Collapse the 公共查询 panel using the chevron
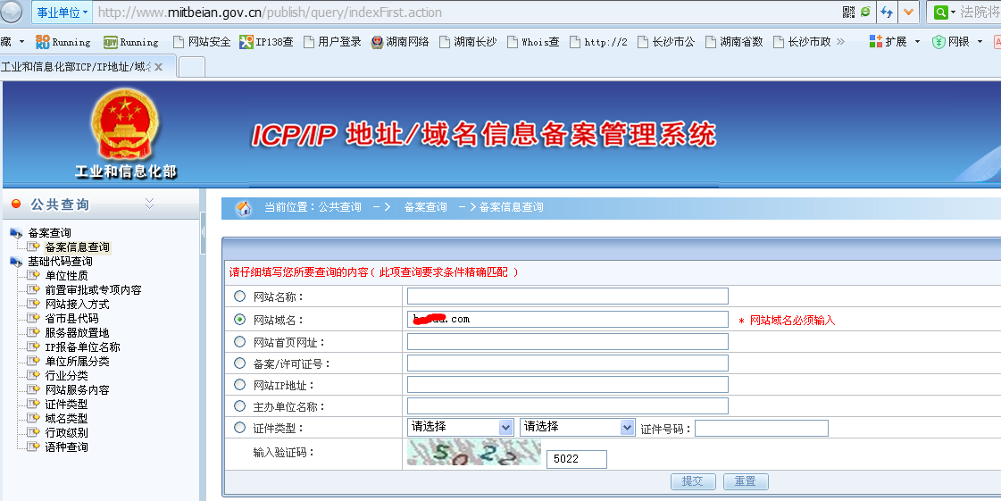 click(149, 205)
